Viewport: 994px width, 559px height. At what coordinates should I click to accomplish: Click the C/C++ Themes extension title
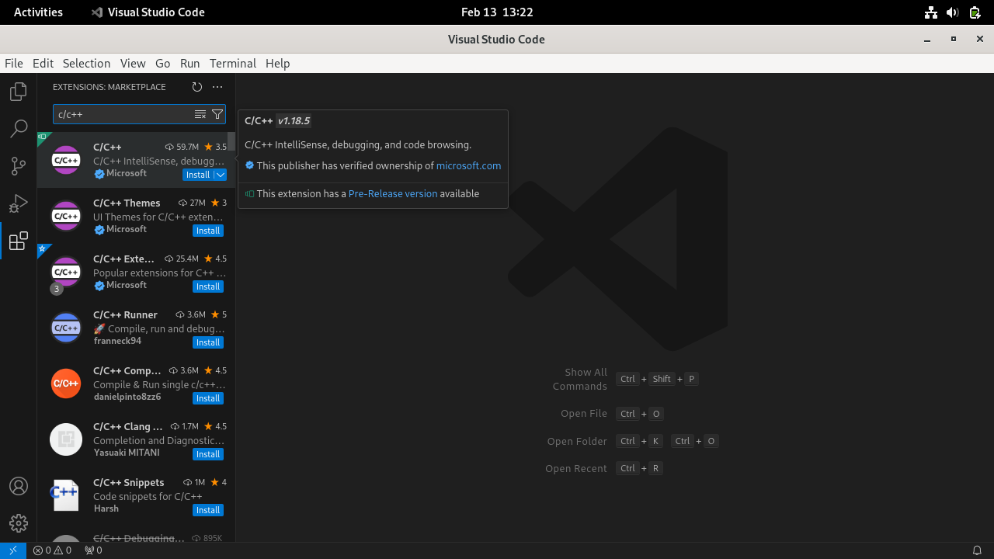pos(127,203)
